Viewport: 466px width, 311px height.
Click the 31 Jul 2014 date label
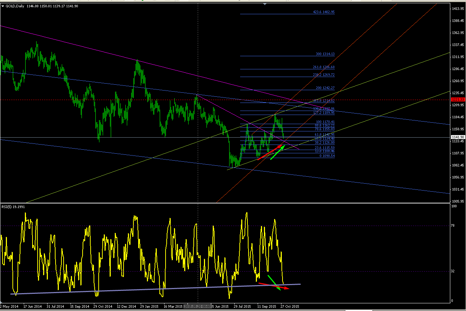click(56, 307)
